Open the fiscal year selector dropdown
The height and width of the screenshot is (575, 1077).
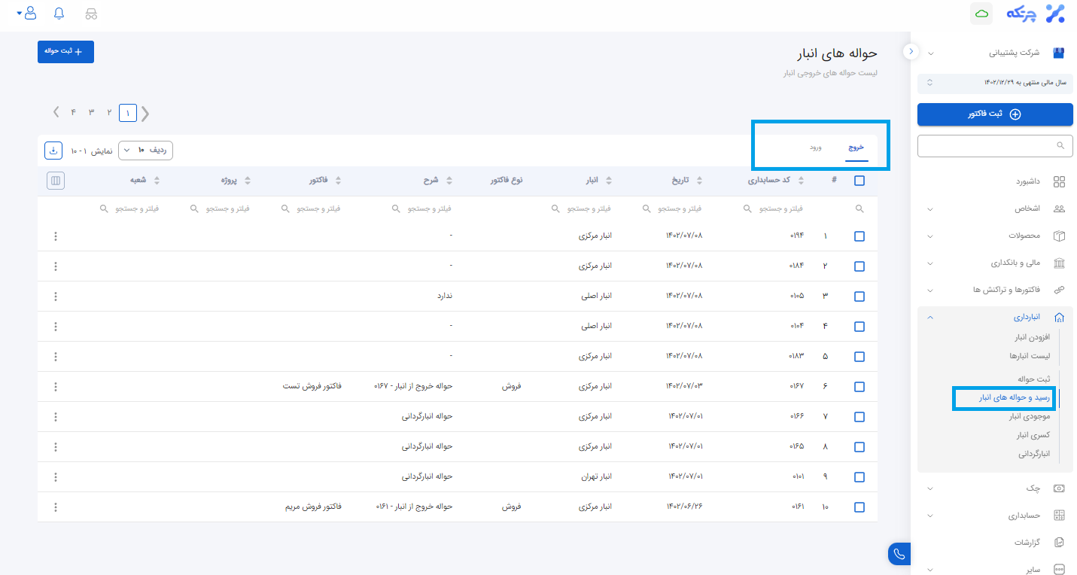coord(995,82)
